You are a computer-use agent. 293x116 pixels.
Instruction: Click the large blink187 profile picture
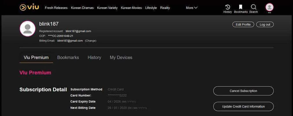tap(28, 29)
